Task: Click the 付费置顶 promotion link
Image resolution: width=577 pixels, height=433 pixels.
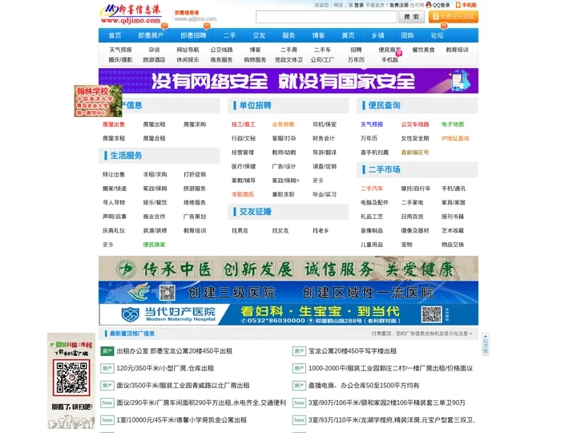Action: pyautogui.click(x=422, y=334)
